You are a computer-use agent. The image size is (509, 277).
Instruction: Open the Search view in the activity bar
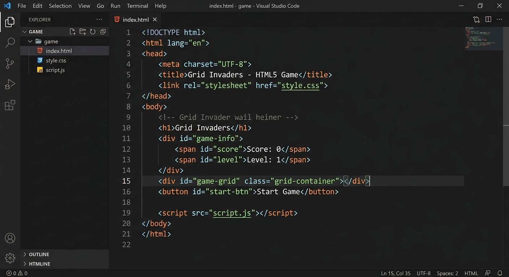(10, 42)
